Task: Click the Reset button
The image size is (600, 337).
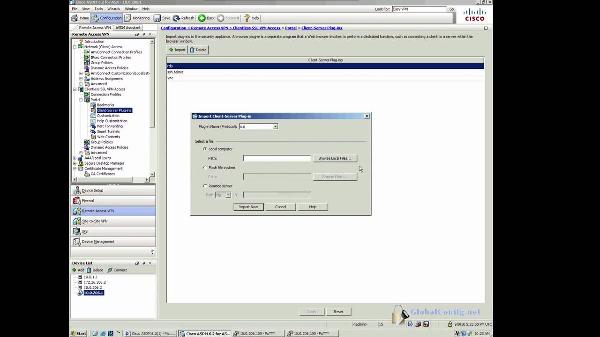Action: pyautogui.click(x=338, y=312)
